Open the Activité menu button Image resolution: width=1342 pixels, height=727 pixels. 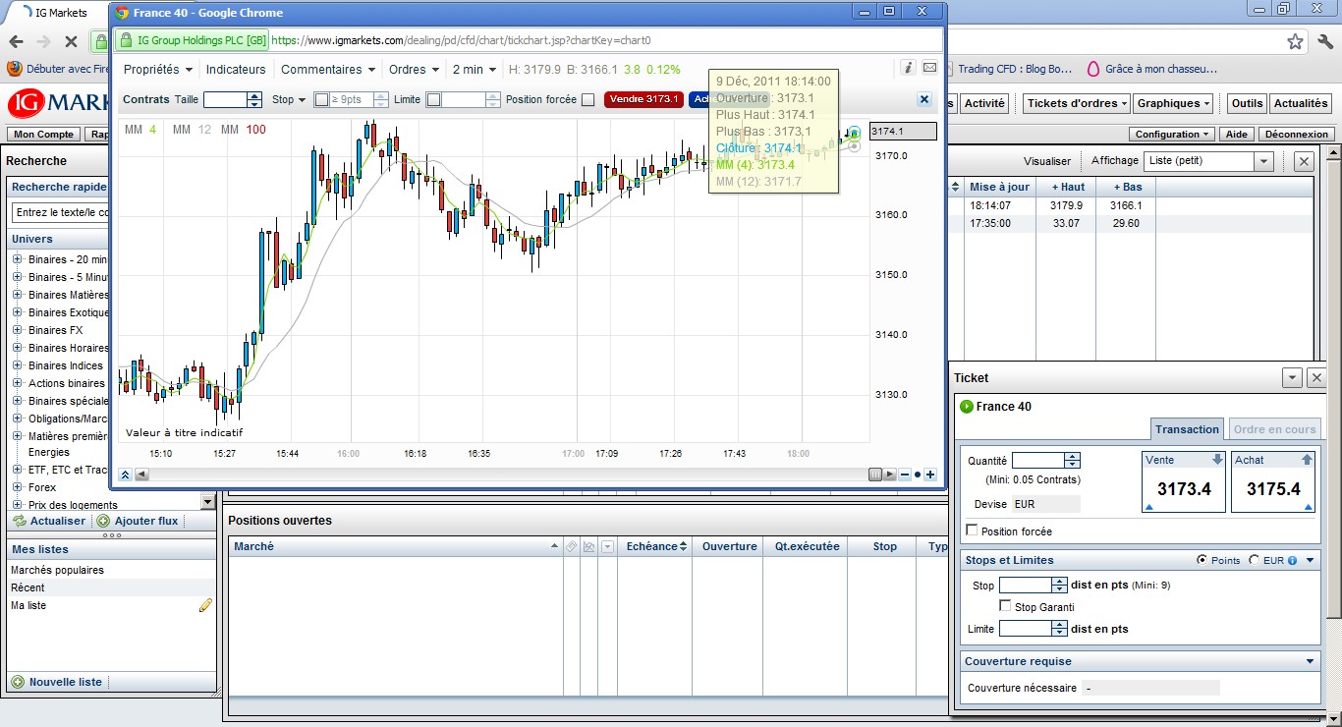[x=984, y=103]
